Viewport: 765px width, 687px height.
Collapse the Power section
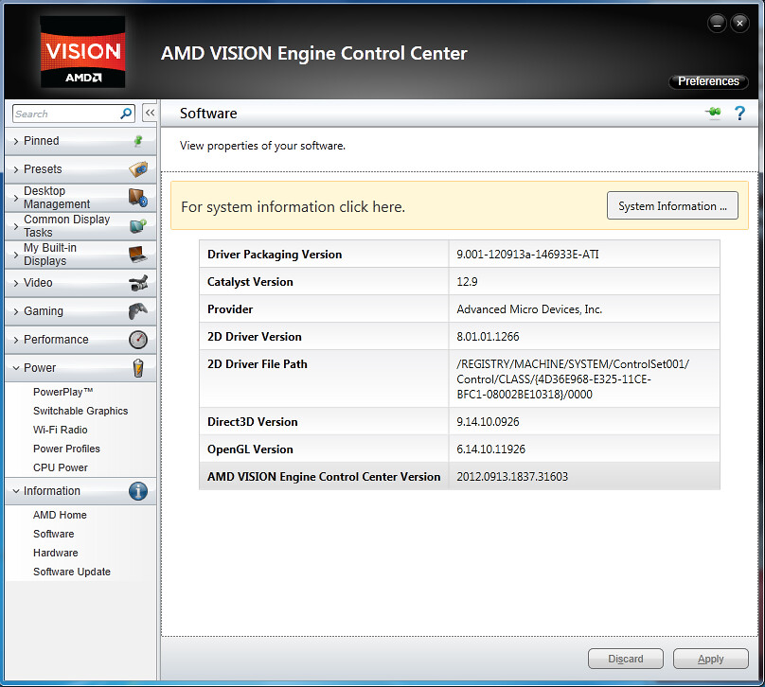pyautogui.click(x=80, y=368)
